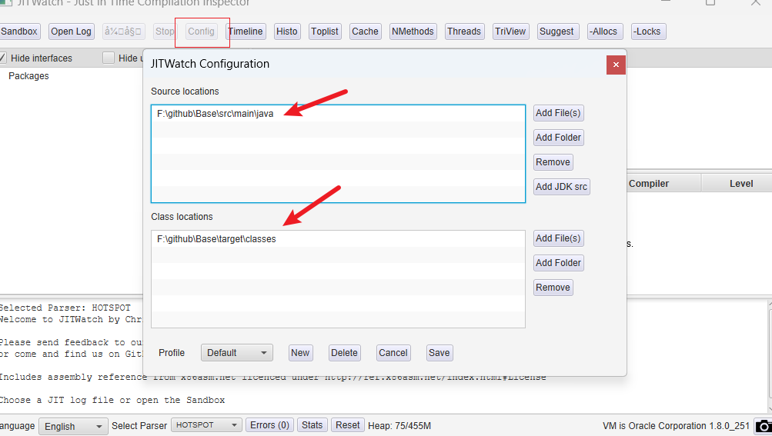Open the NMethods view
The height and width of the screenshot is (436, 772).
[x=413, y=32]
